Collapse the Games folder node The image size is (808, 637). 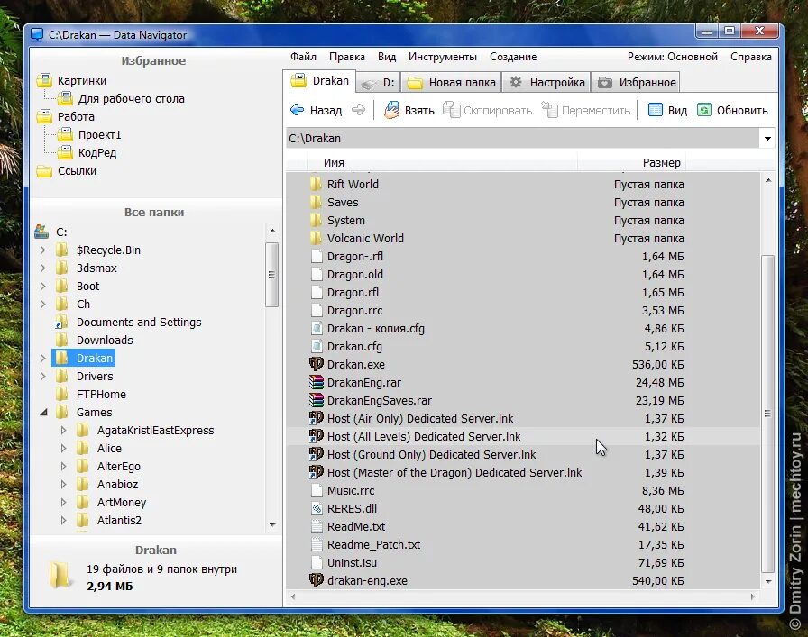point(43,412)
